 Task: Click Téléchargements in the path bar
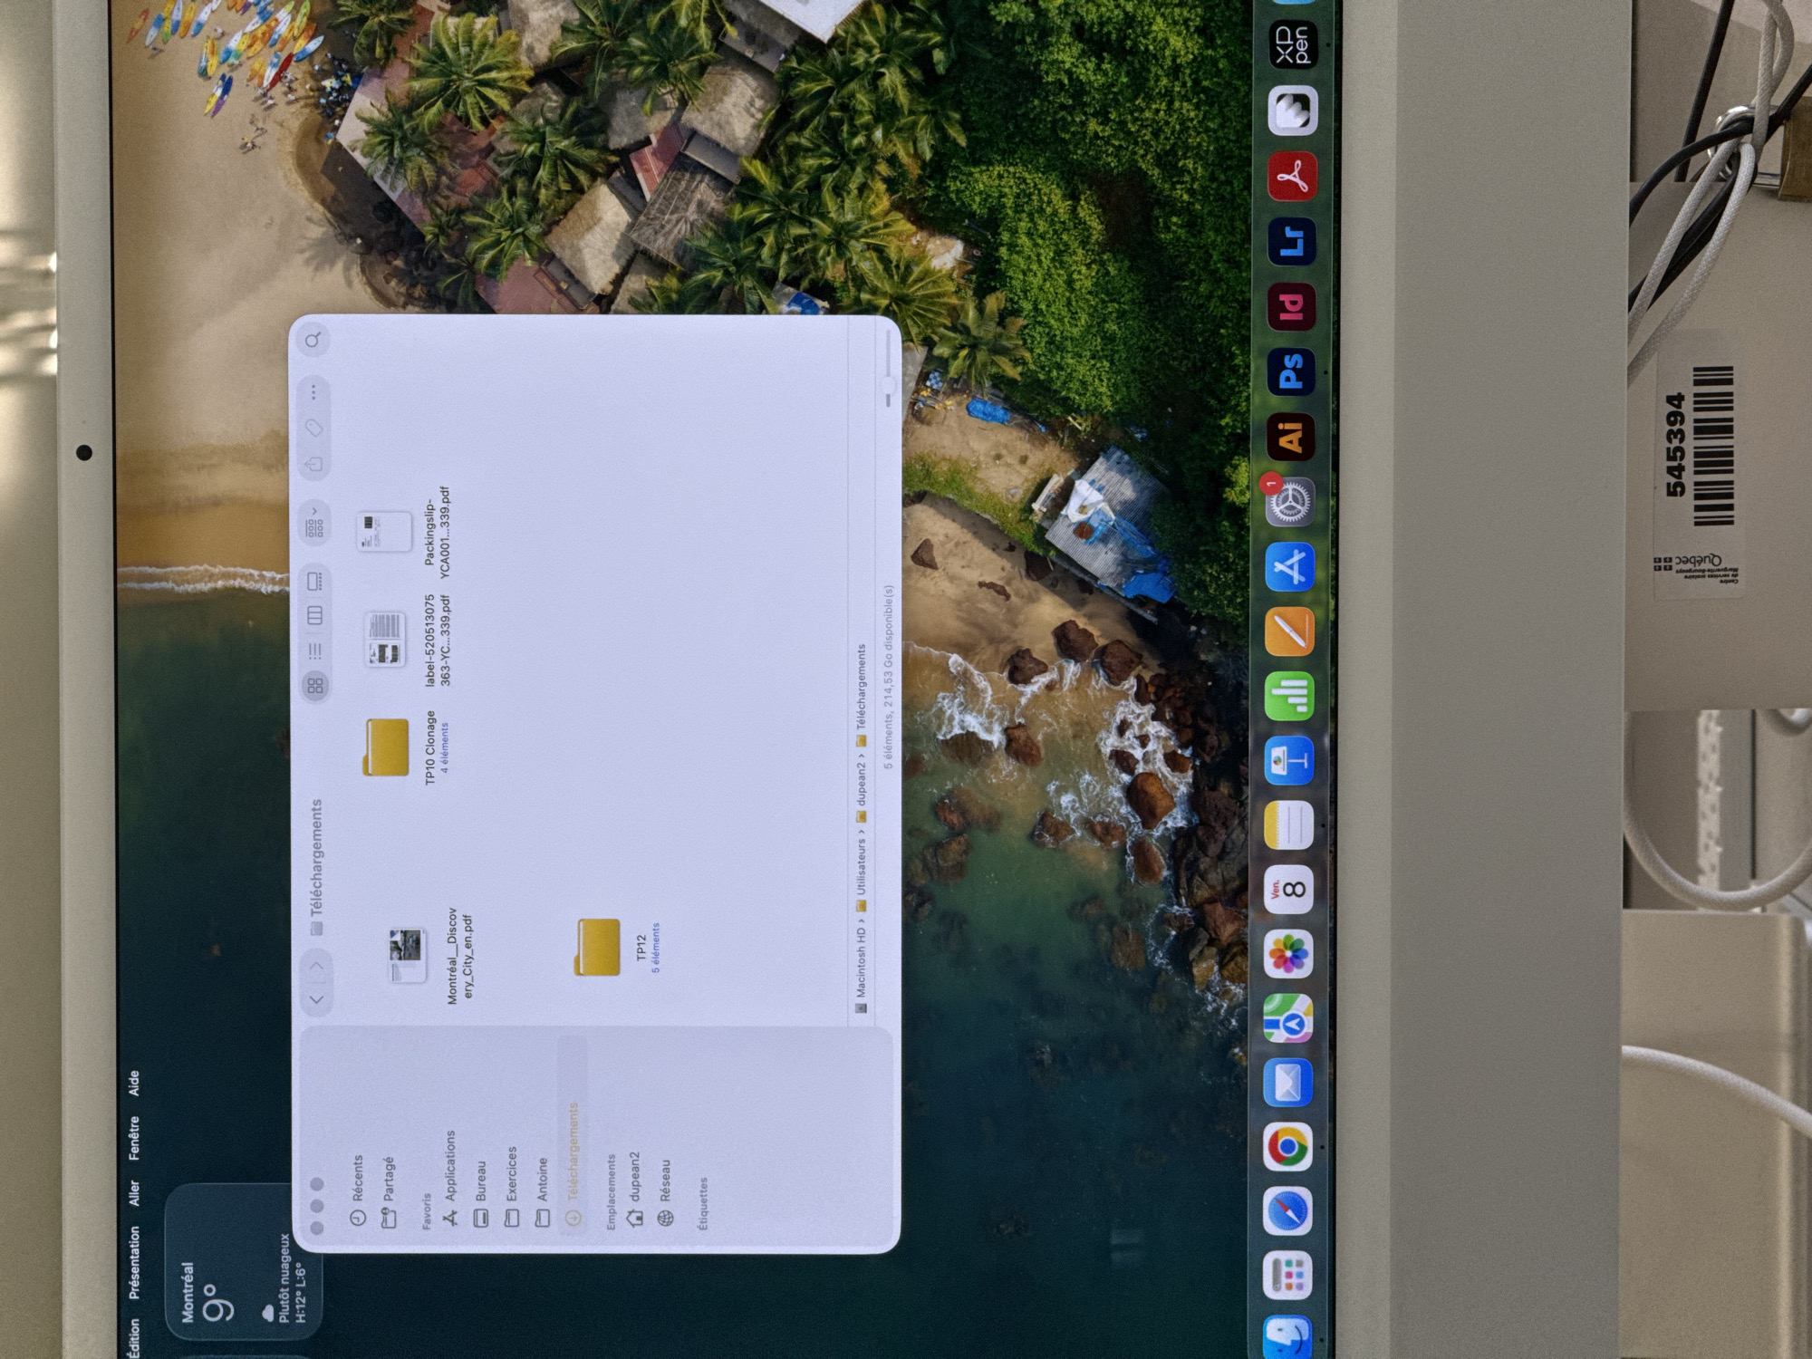click(861, 695)
